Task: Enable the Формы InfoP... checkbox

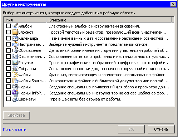Action: pos(8,93)
